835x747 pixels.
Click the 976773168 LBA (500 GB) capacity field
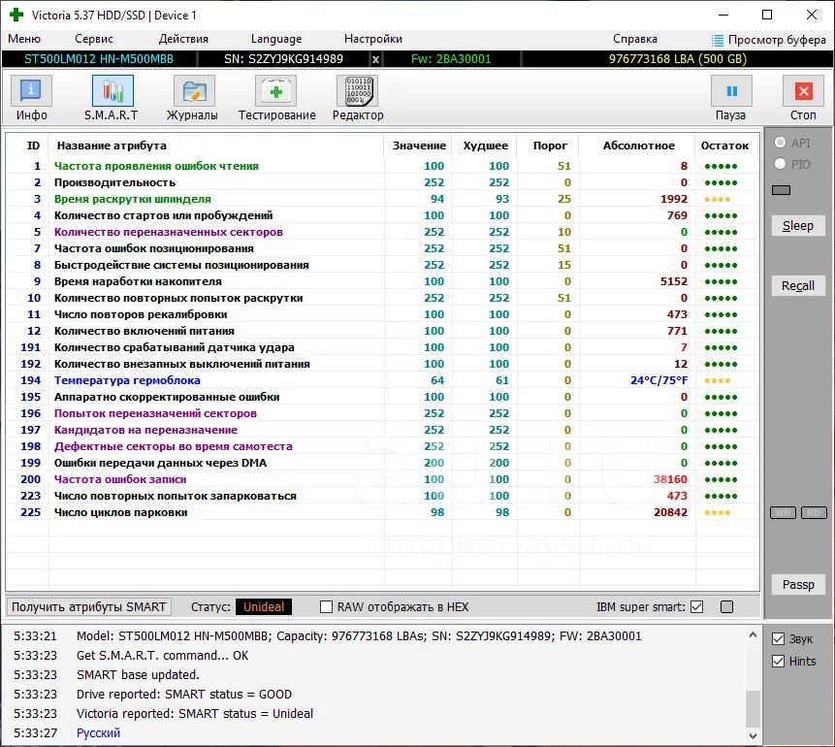[677, 59]
